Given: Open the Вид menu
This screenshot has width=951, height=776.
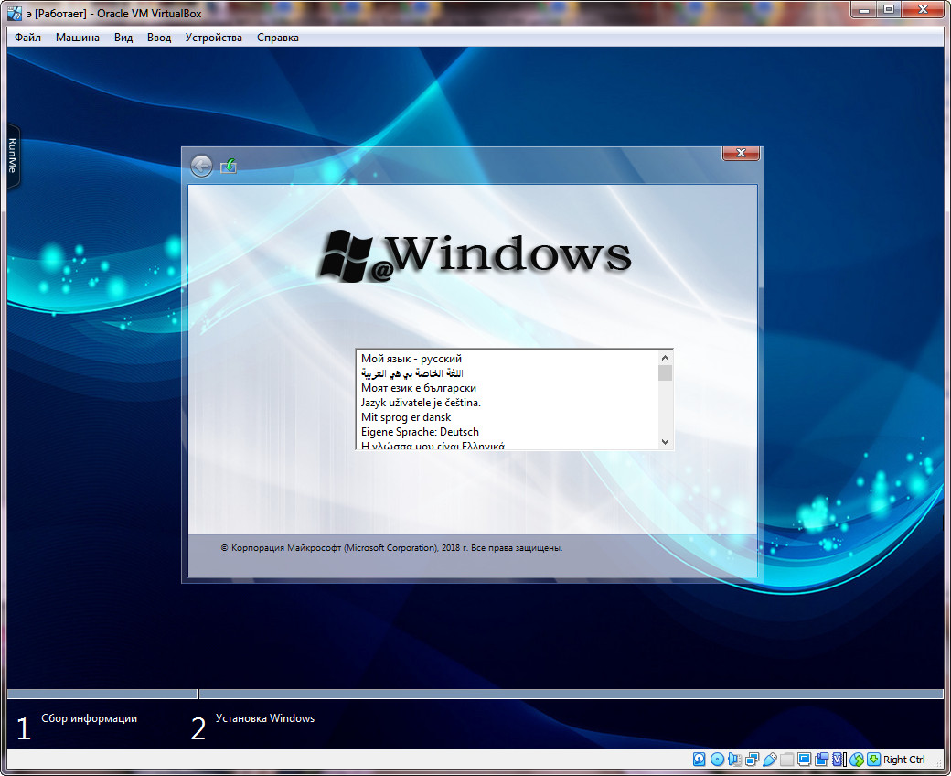Looking at the screenshot, I should click(123, 37).
